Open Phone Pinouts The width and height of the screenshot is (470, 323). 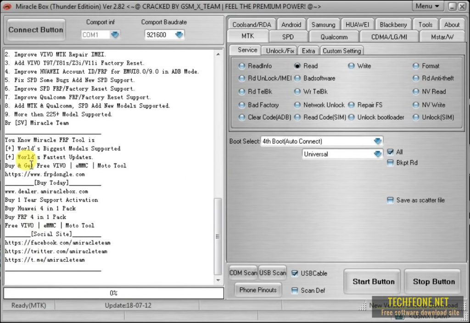258,290
